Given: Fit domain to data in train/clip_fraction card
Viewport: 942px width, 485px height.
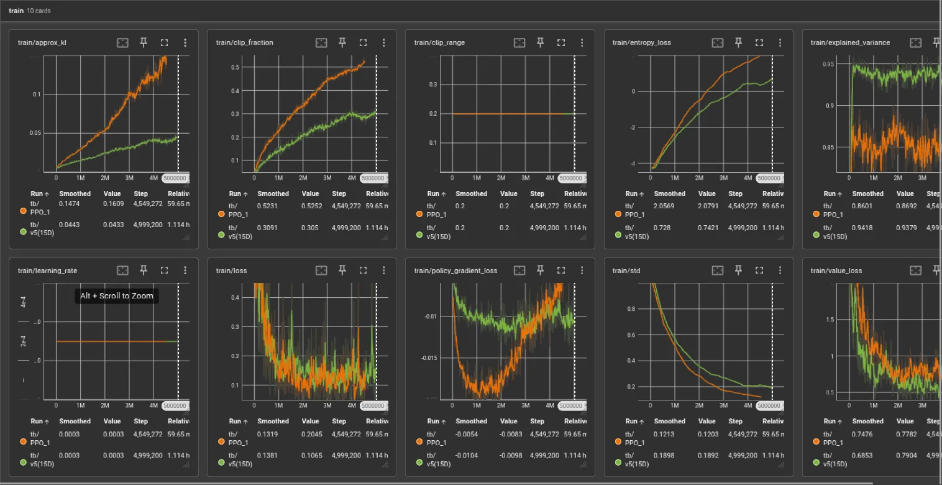Looking at the screenshot, I should [x=321, y=42].
